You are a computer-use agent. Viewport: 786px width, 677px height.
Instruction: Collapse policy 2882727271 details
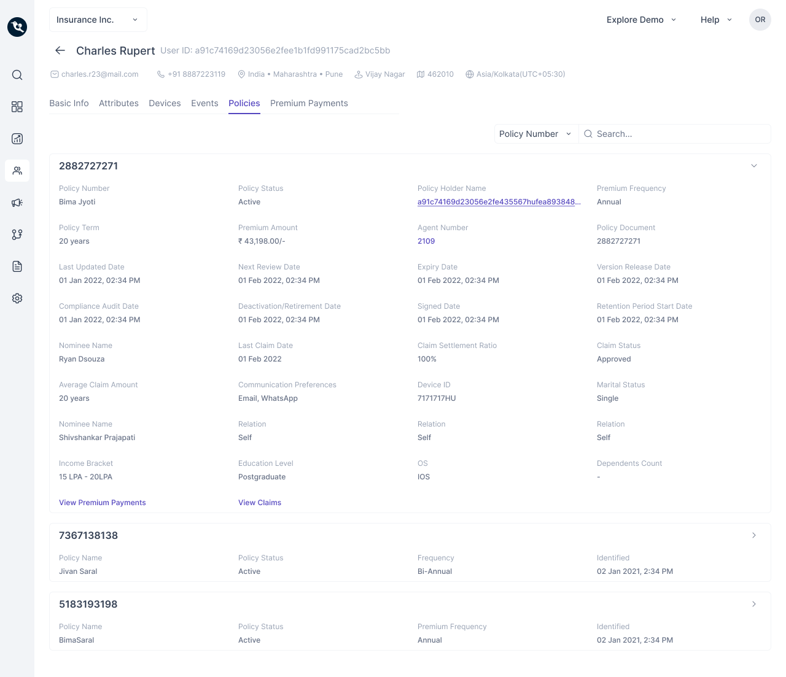pyautogui.click(x=754, y=166)
